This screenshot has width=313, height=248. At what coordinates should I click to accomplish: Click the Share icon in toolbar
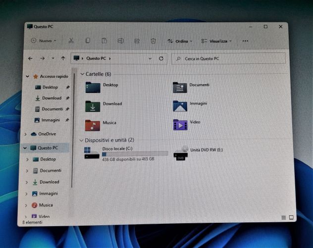pos(137,41)
